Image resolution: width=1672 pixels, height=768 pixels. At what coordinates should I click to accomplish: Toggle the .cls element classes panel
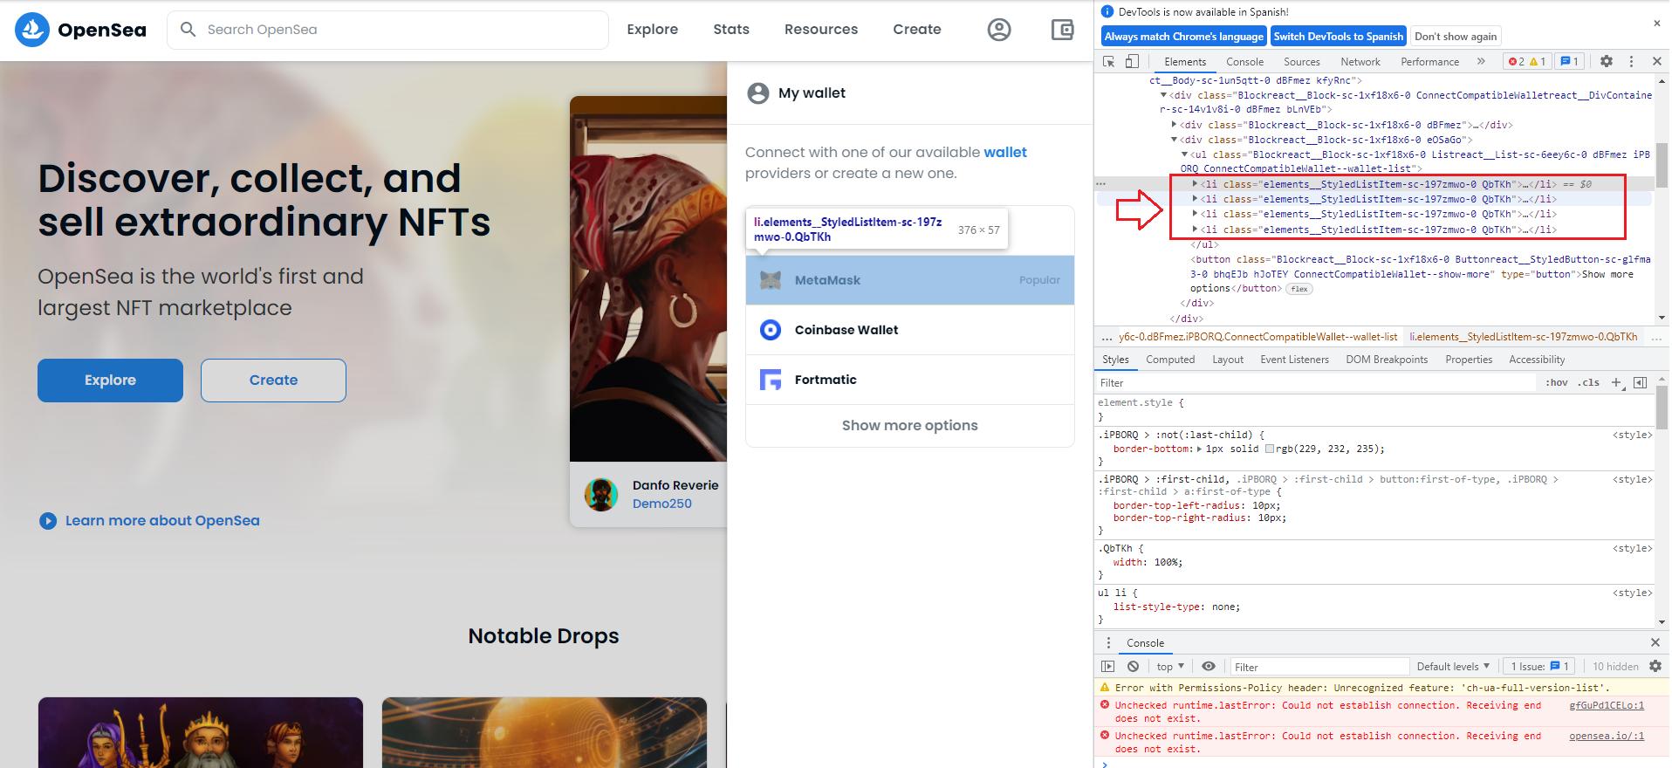[1588, 382]
